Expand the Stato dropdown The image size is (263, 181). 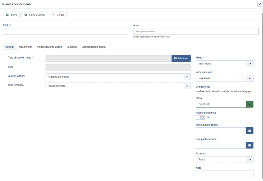(250, 104)
